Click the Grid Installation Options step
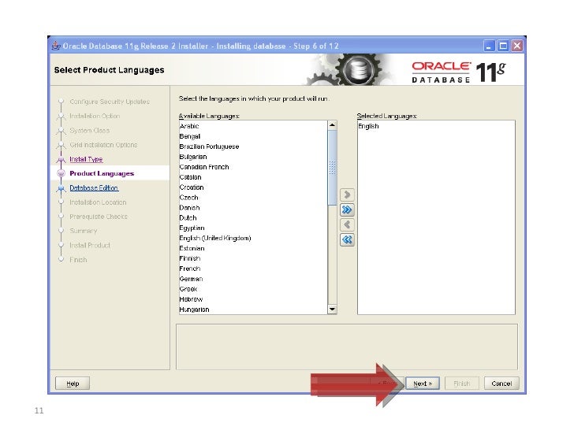 (x=103, y=145)
